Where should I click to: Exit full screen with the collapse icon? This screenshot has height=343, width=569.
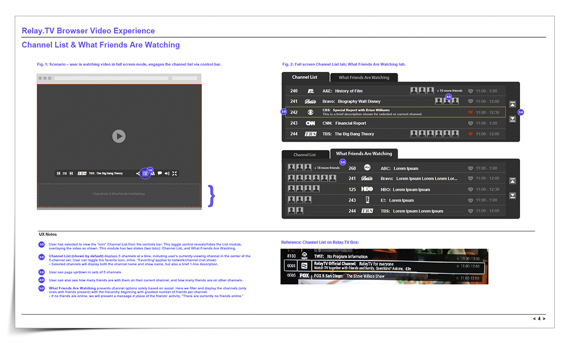tap(175, 173)
